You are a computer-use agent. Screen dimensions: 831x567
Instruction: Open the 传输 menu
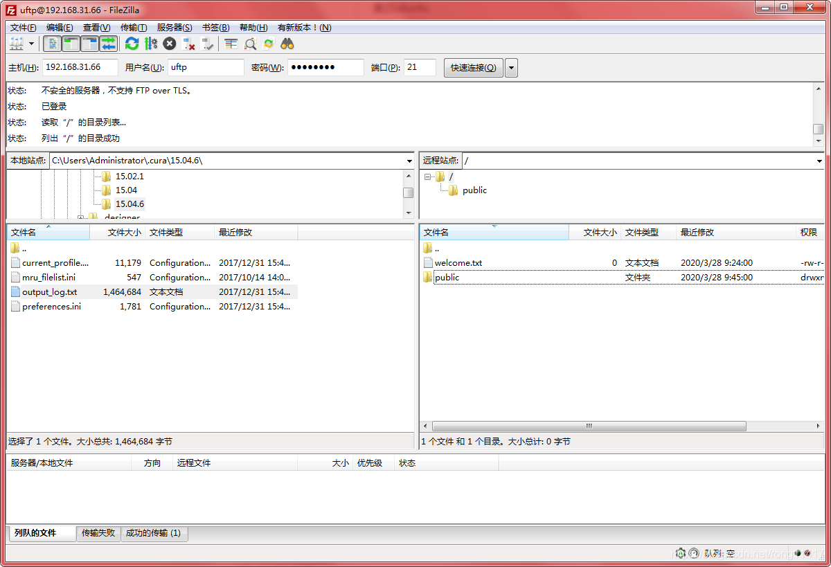click(x=133, y=27)
